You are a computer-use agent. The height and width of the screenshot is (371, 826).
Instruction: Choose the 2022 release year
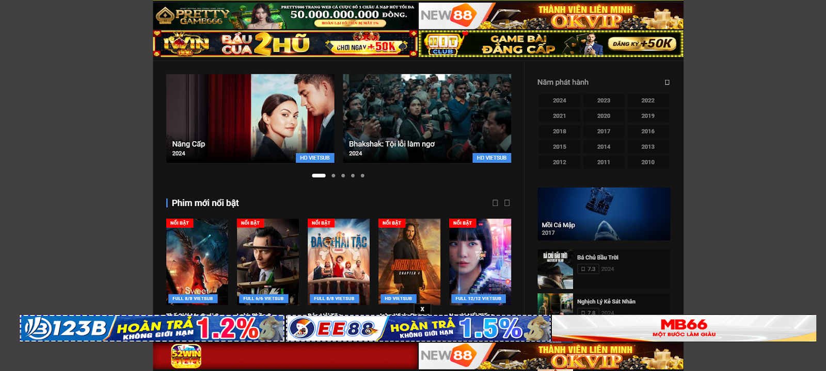tap(648, 100)
